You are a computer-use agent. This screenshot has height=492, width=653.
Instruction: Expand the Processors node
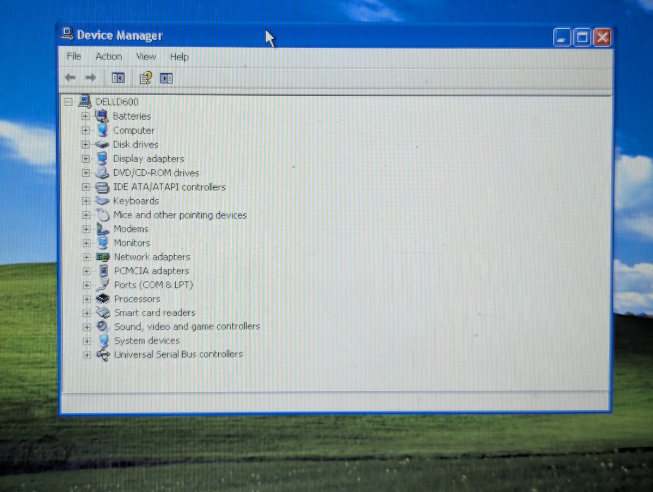click(87, 299)
